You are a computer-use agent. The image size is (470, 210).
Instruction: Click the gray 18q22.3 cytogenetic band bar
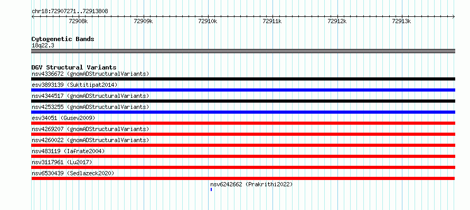click(243, 51)
